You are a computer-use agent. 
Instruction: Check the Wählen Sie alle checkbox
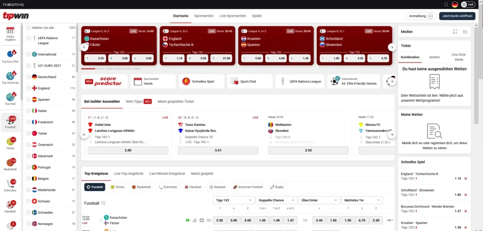[28, 28]
